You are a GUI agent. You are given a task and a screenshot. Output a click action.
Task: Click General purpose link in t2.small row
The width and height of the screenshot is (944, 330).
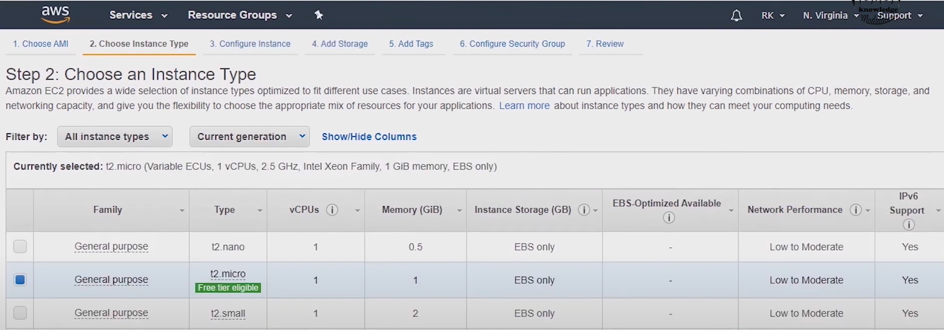coord(111,313)
